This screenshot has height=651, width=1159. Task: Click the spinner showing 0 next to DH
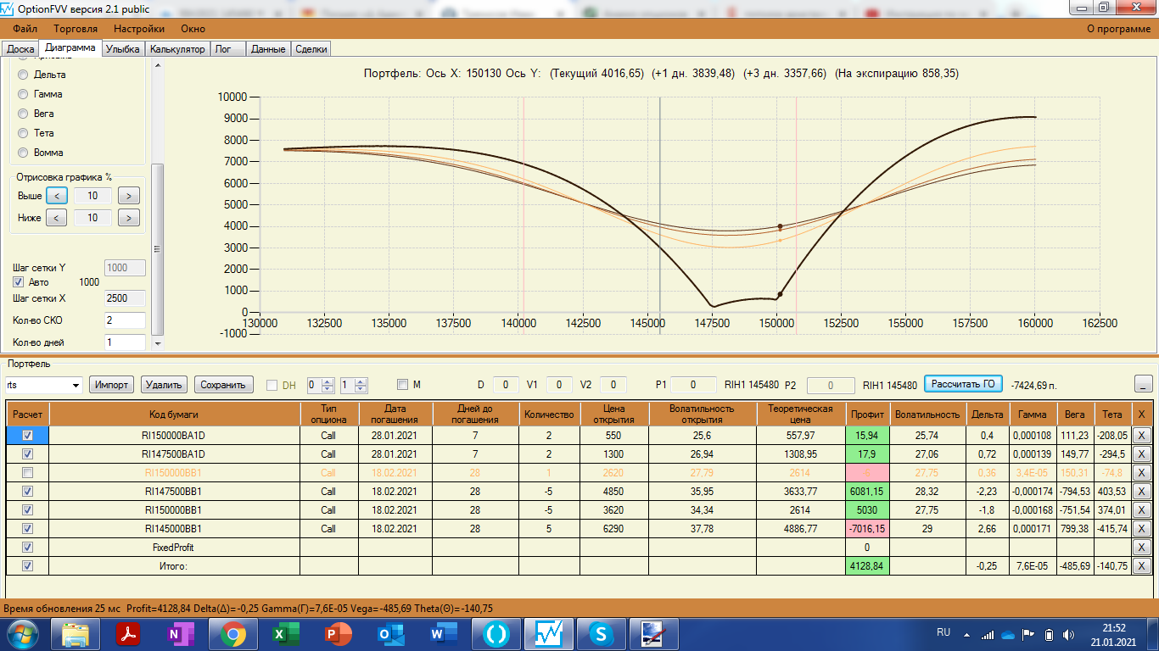click(x=320, y=385)
